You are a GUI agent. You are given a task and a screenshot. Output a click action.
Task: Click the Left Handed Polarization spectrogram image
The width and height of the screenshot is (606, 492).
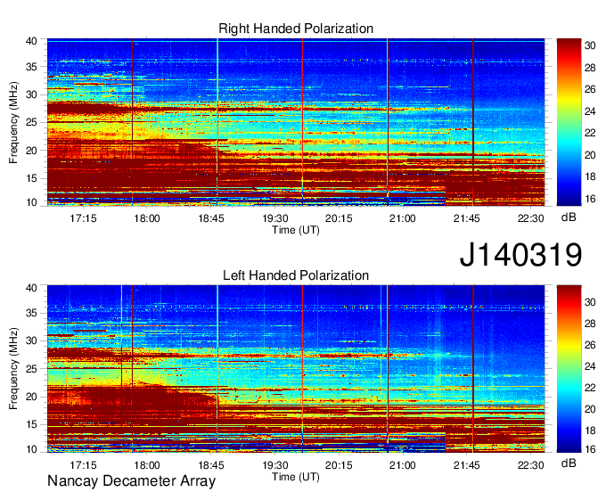click(296, 369)
